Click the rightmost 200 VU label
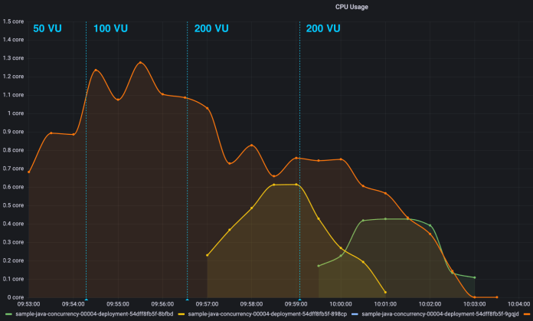Image resolution: width=533 pixels, height=321 pixels. (x=323, y=28)
